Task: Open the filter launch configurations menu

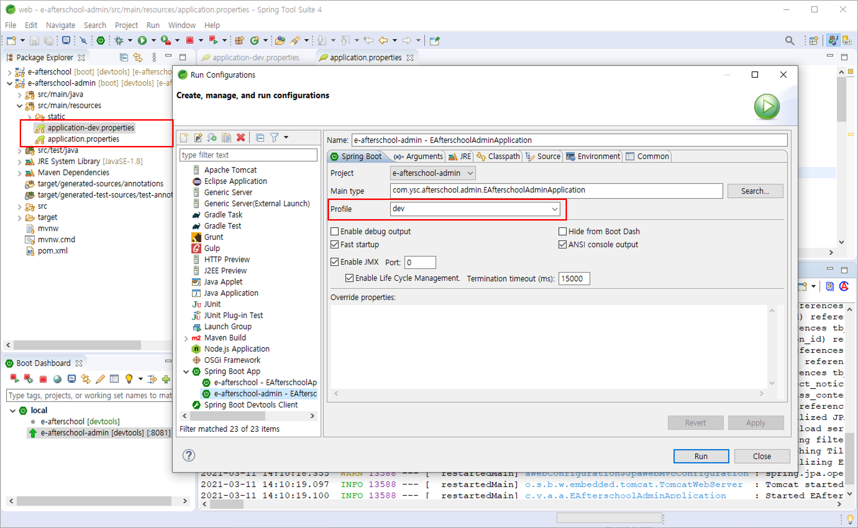Action: [286, 138]
